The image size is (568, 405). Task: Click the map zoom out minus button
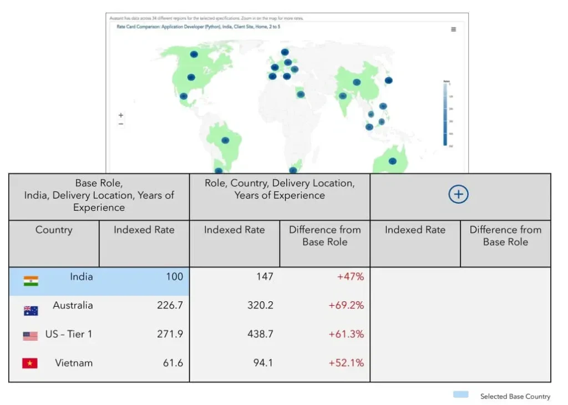click(121, 124)
